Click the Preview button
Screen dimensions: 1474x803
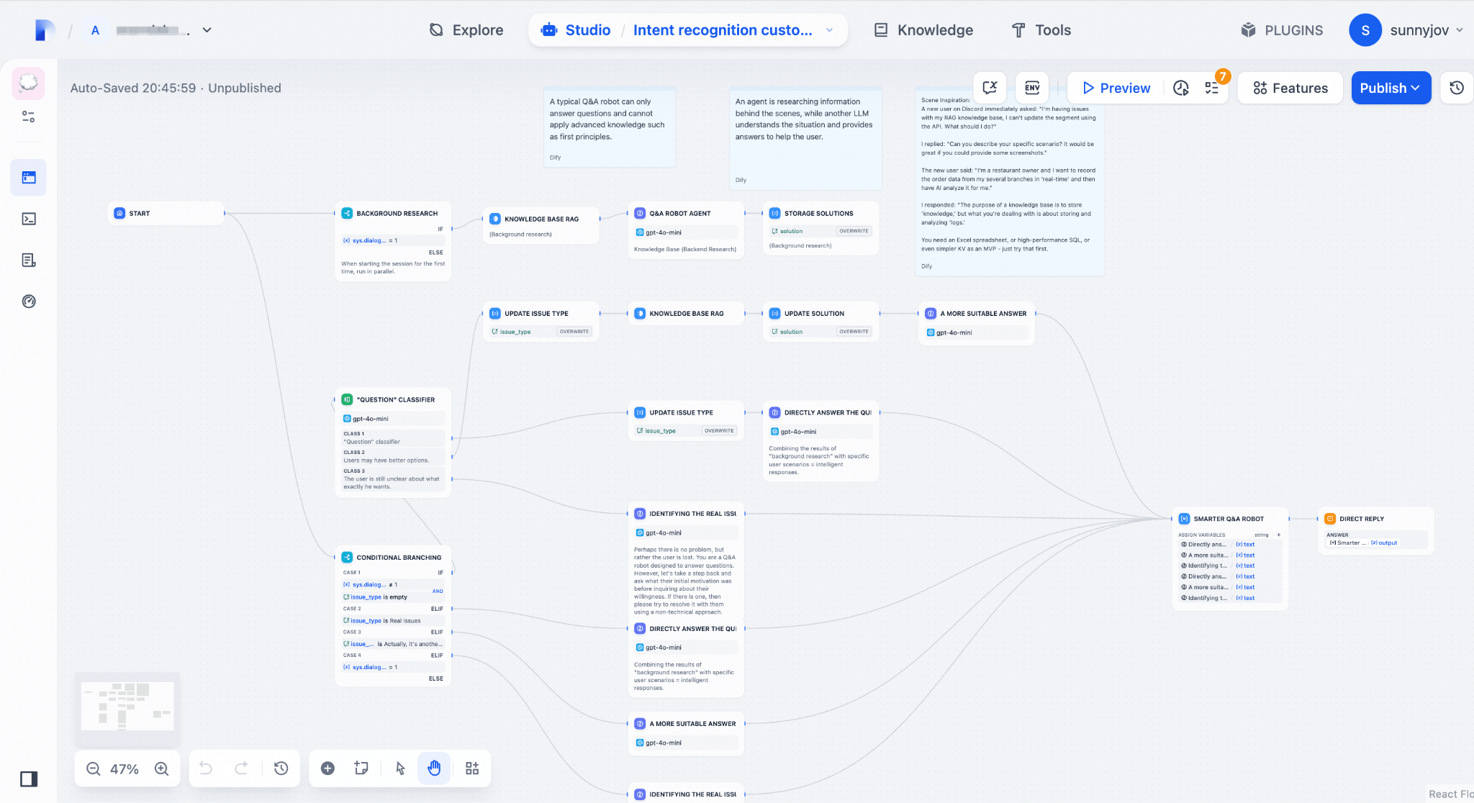pyautogui.click(x=1116, y=88)
